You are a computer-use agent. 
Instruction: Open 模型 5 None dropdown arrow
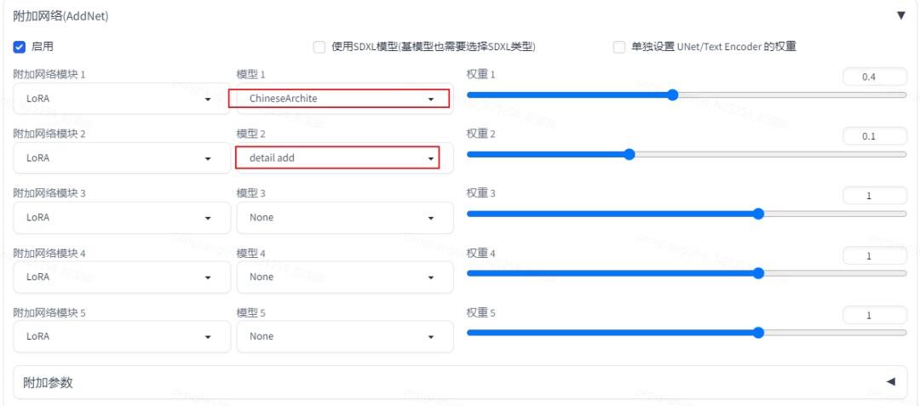tap(431, 337)
